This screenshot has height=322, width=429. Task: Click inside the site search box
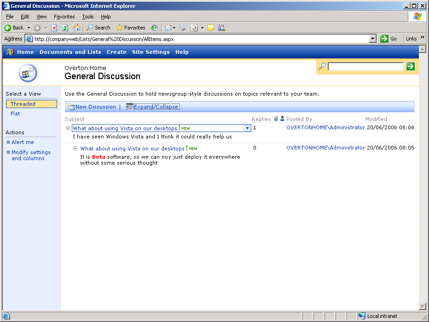[366, 66]
